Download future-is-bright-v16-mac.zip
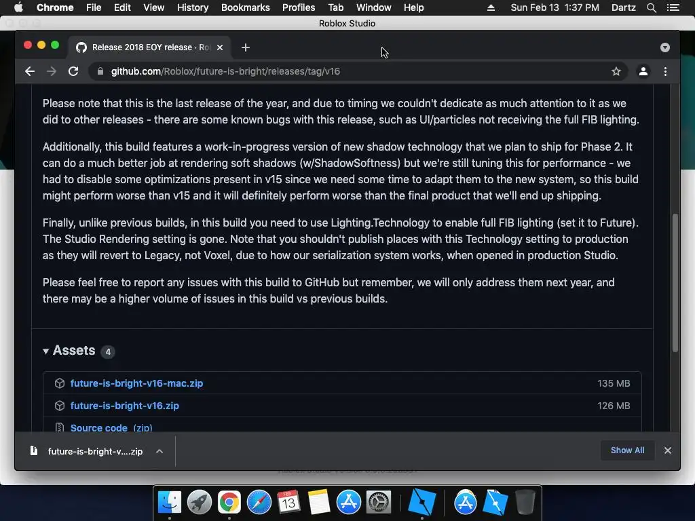 136,383
